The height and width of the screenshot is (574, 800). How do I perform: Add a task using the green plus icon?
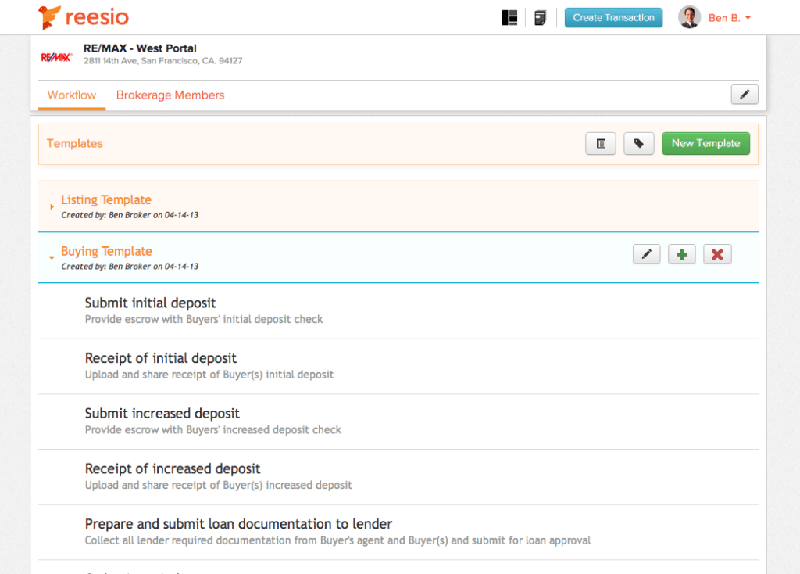[x=681, y=253]
